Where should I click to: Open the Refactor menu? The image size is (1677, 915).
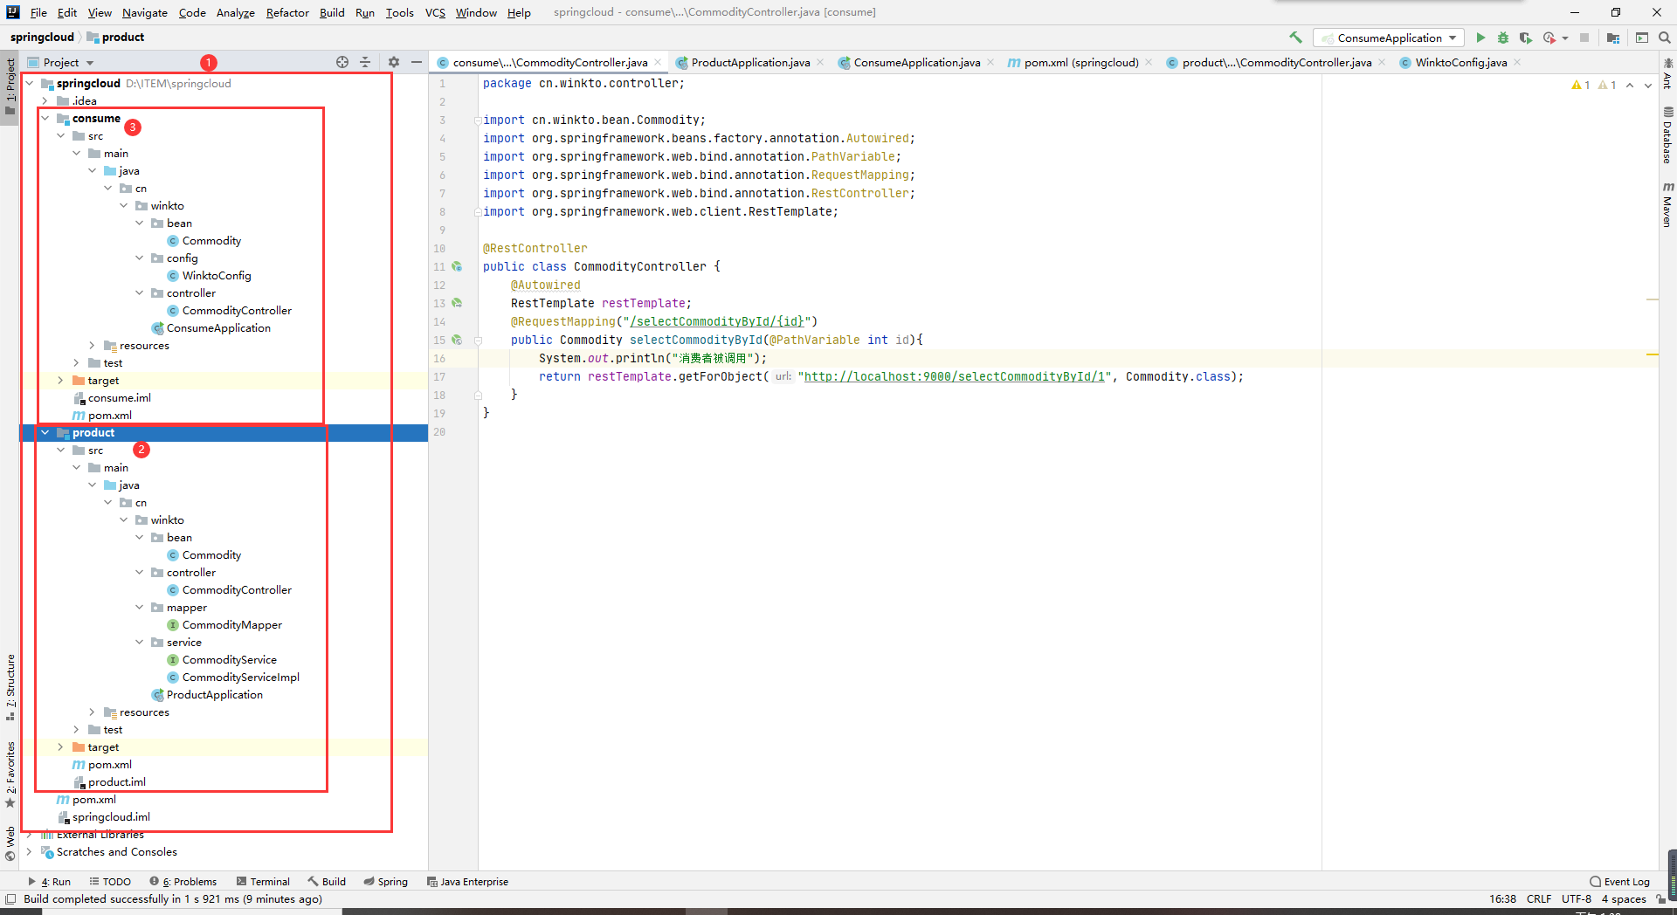(287, 12)
